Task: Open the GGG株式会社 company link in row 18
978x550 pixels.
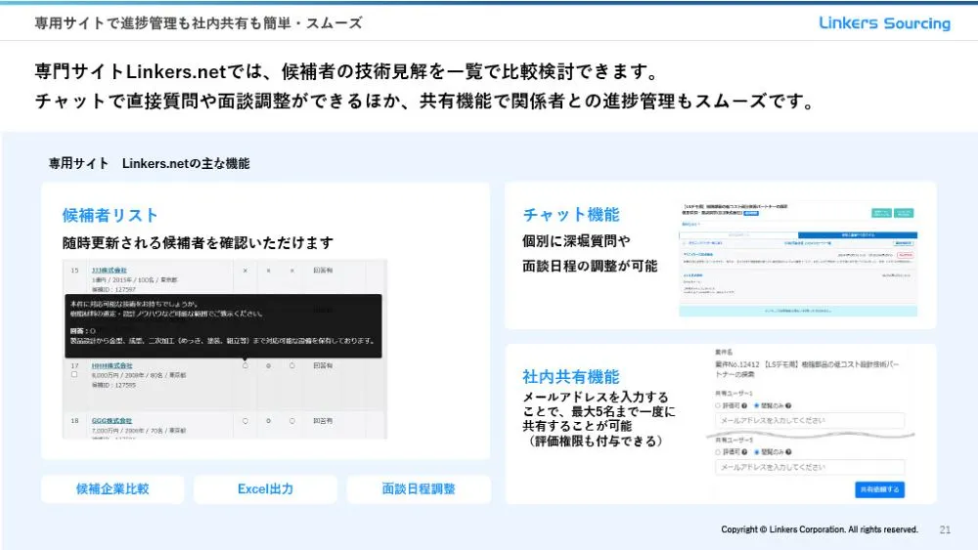Action: point(111,421)
